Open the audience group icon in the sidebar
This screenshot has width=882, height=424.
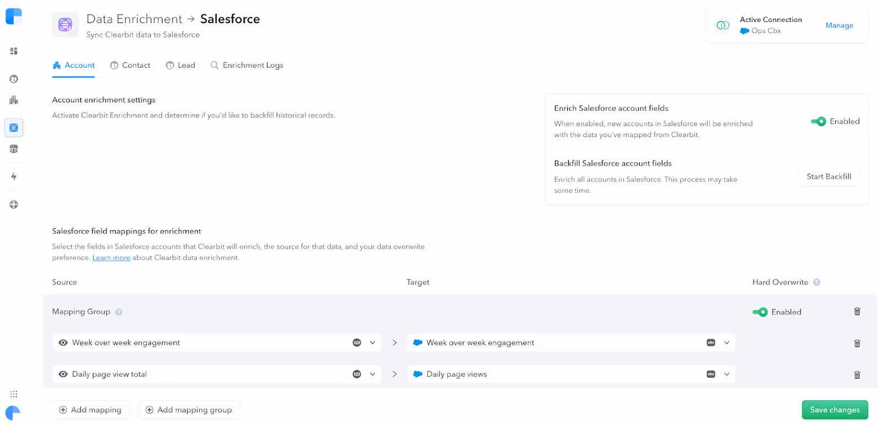click(14, 149)
